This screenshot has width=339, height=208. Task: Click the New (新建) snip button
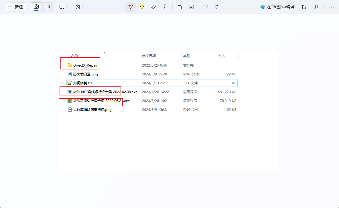[x=15, y=7]
